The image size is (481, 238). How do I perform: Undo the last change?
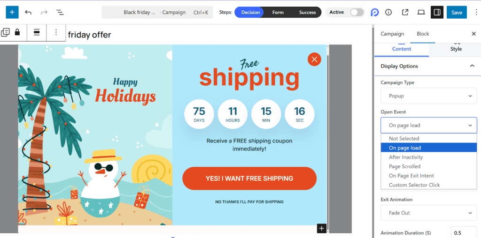(28, 12)
